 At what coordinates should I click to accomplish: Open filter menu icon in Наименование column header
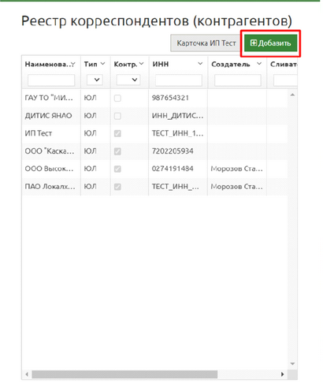[73, 64]
